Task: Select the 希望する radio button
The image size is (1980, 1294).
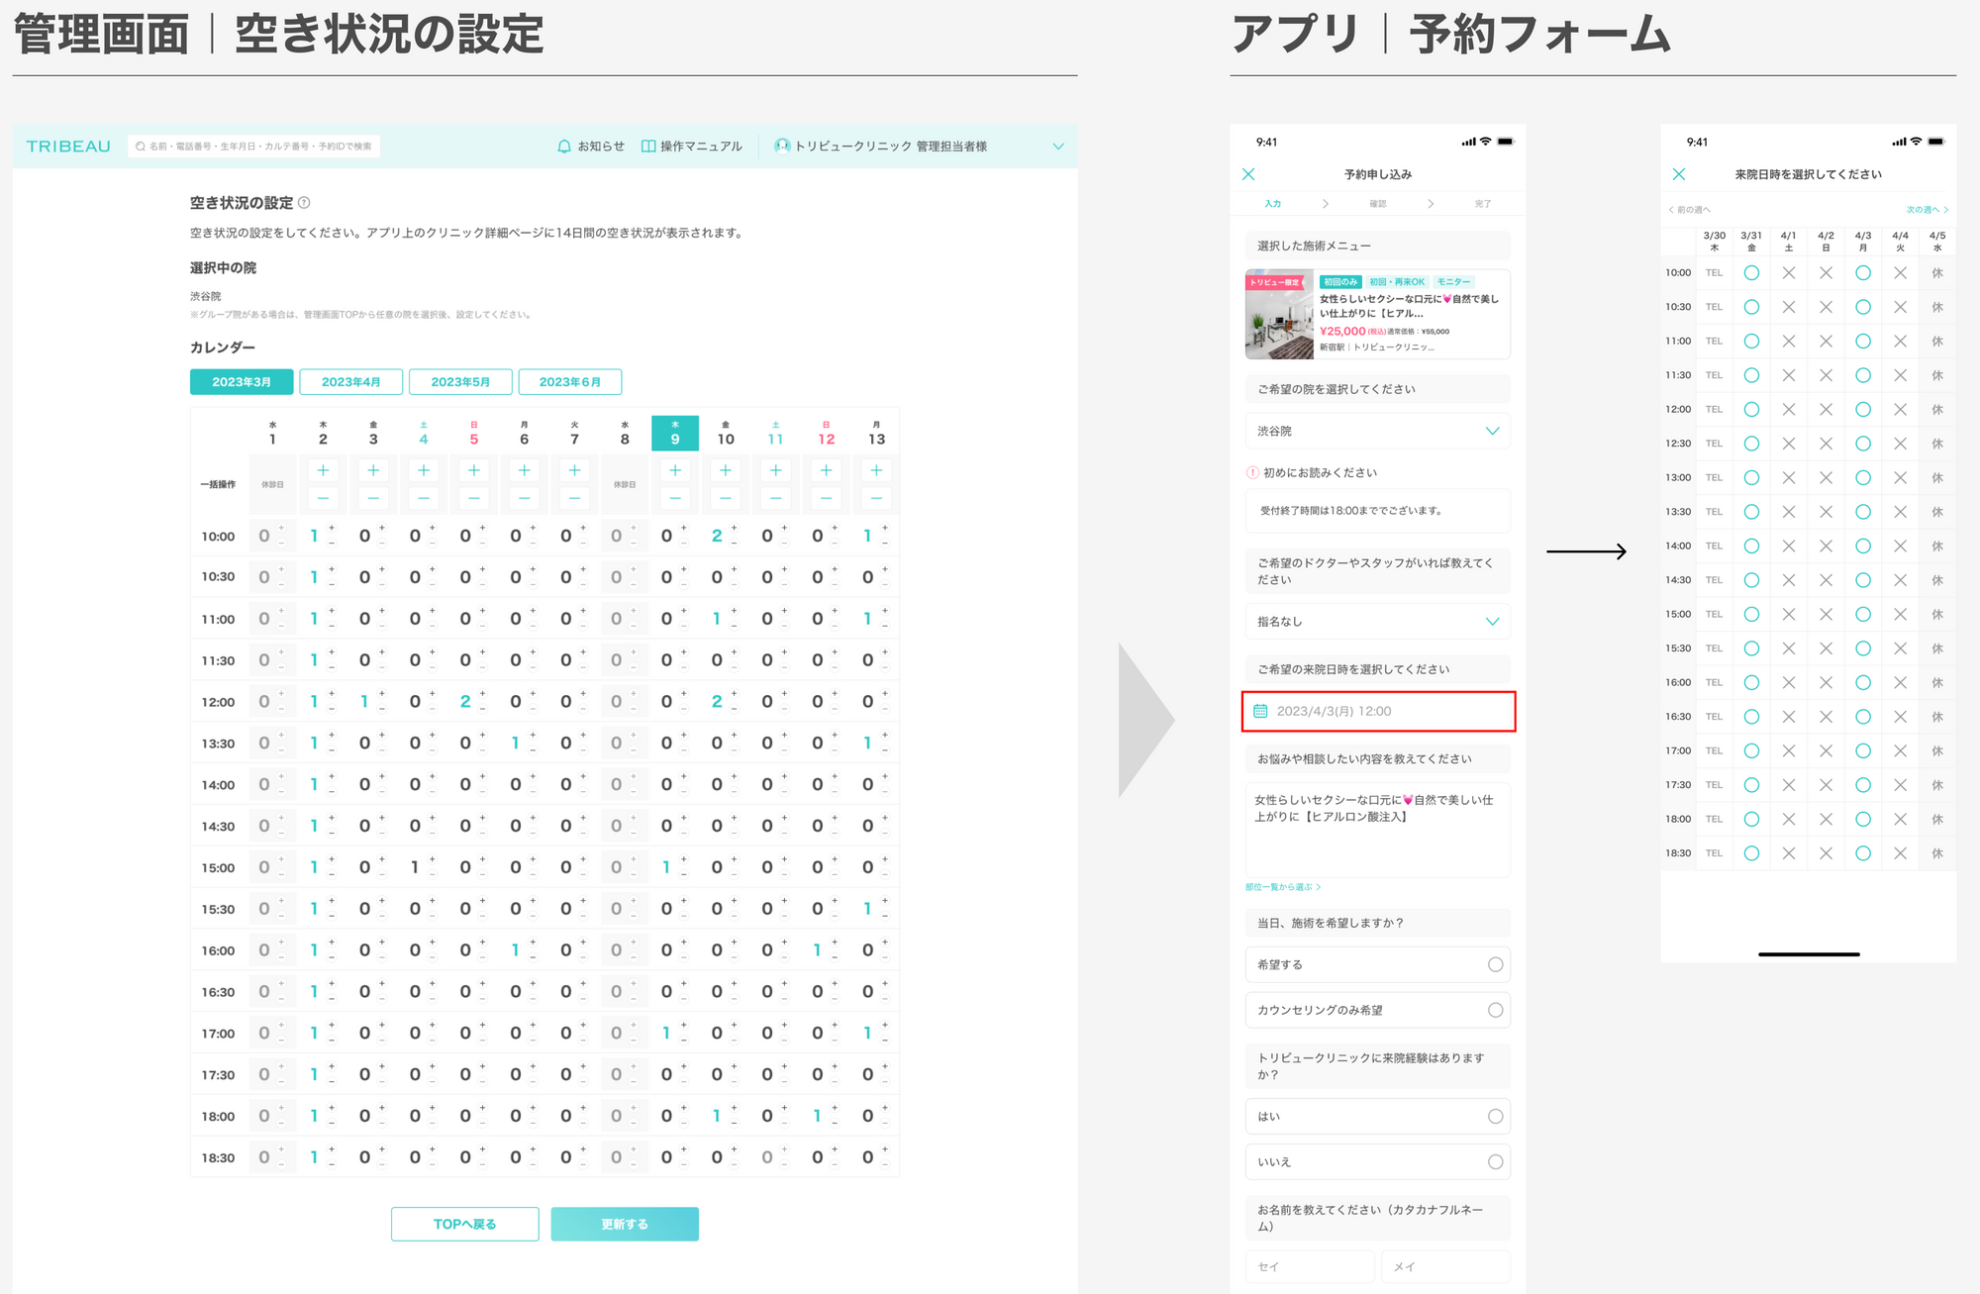Action: click(x=1495, y=964)
